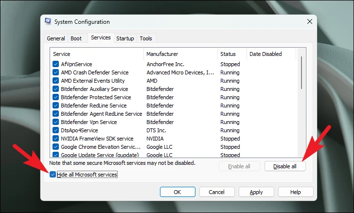Toggle Bitdefender Vpn Service checkbox
The height and width of the screenshot is (213, 354).
pyautogui.click(x=55, y=122)
